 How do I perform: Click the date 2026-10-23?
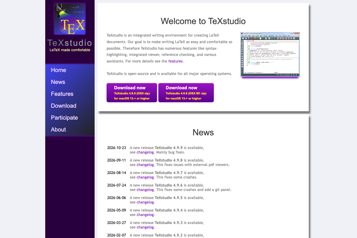(117, 148)
